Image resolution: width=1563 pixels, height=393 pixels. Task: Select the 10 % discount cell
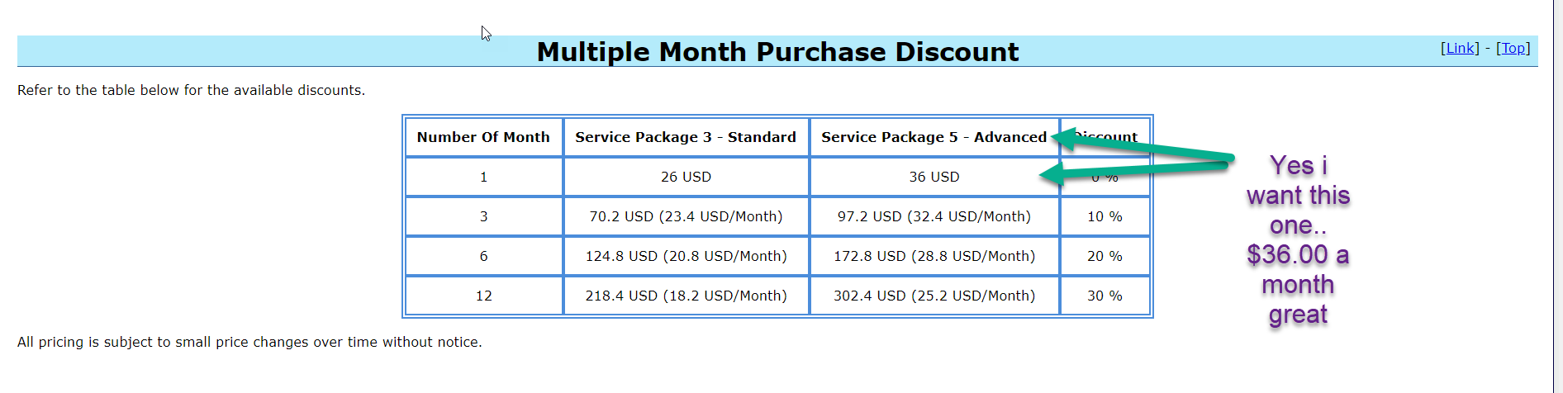[1105, 216]
